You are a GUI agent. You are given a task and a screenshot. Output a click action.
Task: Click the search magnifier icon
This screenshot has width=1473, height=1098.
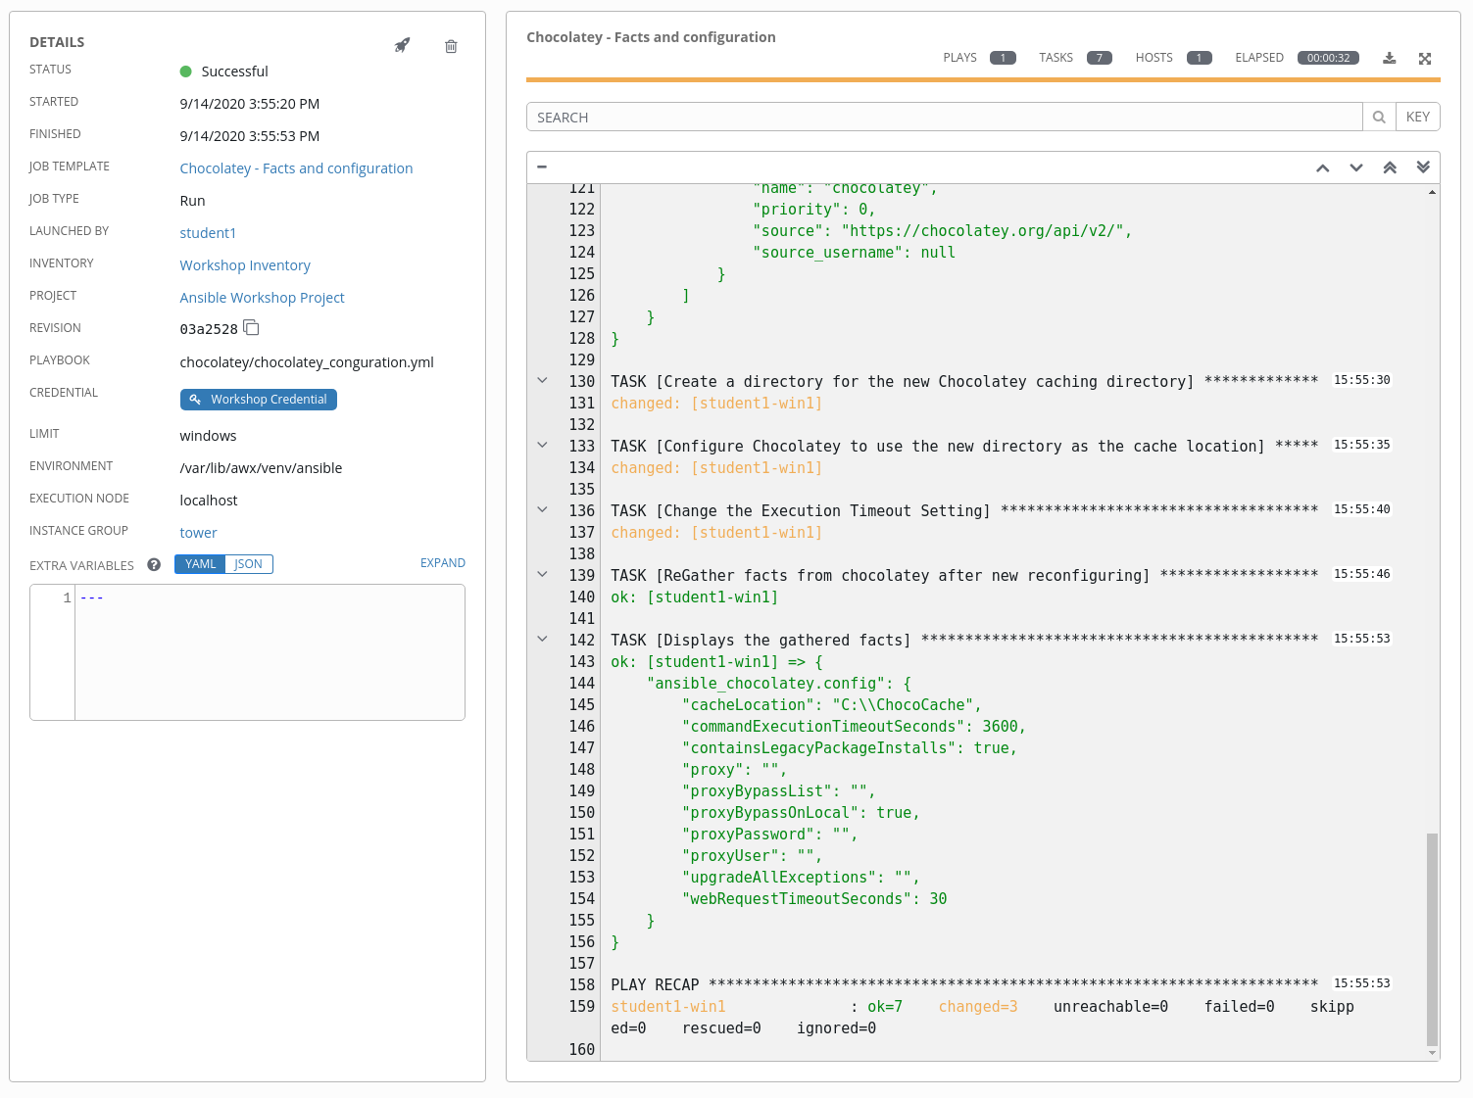coord(1379,117)
